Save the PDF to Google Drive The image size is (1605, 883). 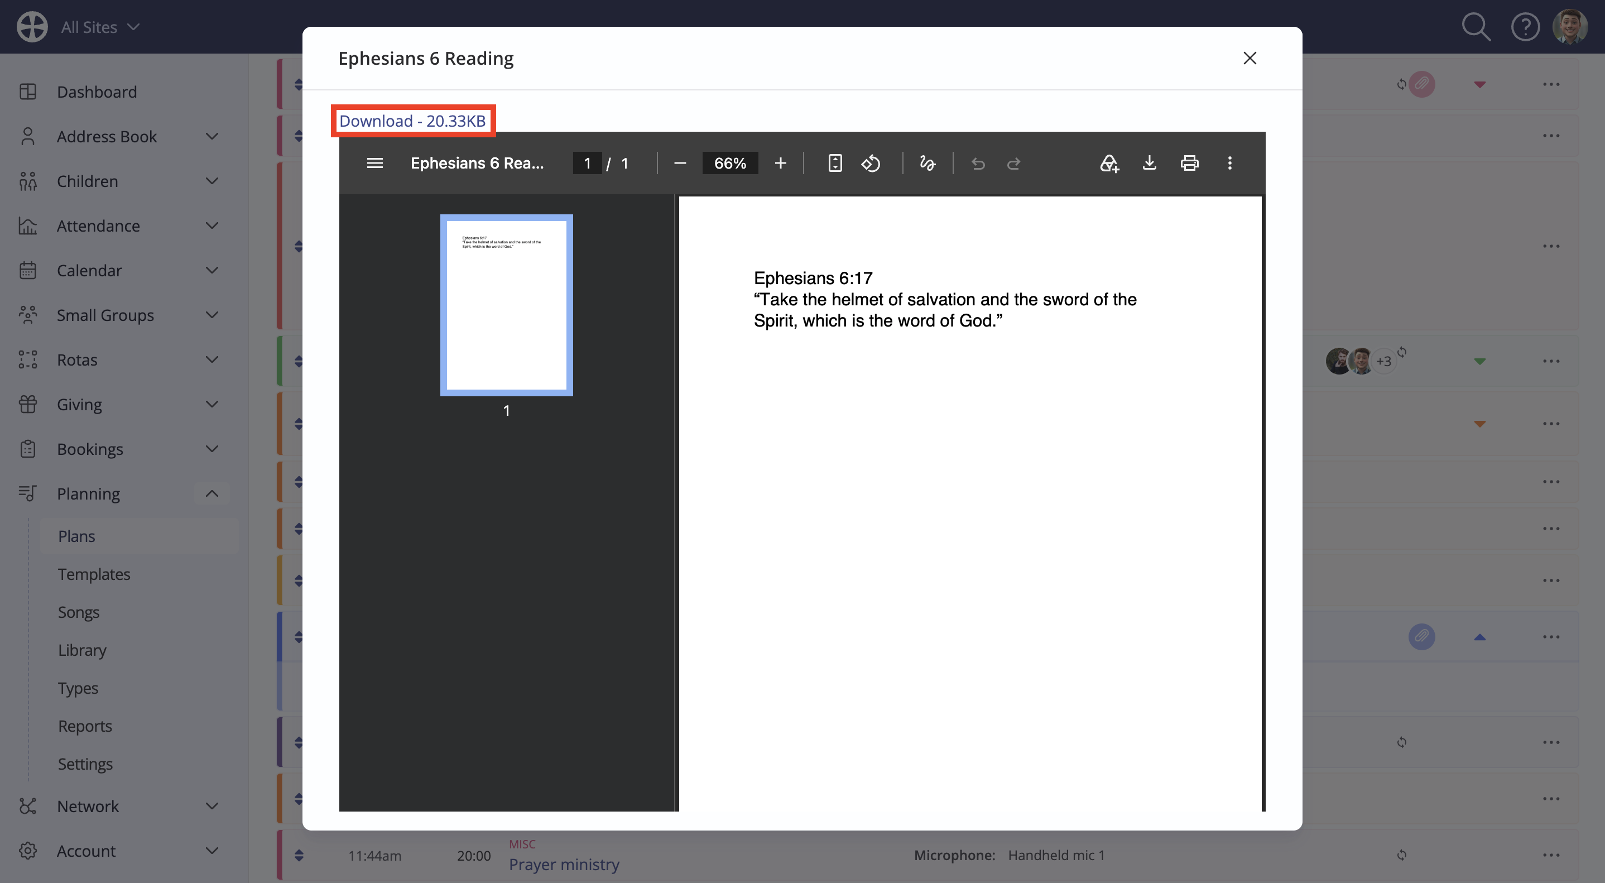tap(1109, 164)
